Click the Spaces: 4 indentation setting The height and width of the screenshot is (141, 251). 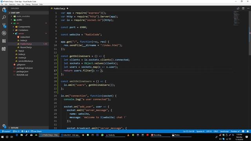click(200, 132)
